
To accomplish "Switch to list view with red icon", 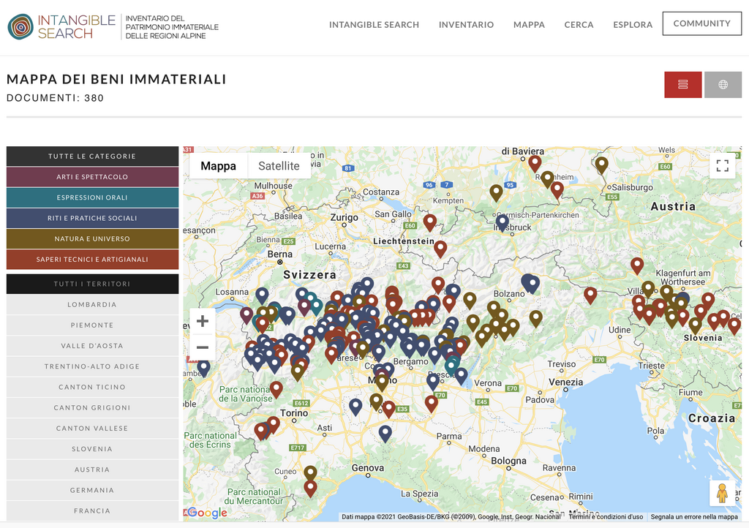I will click(682, 85).
